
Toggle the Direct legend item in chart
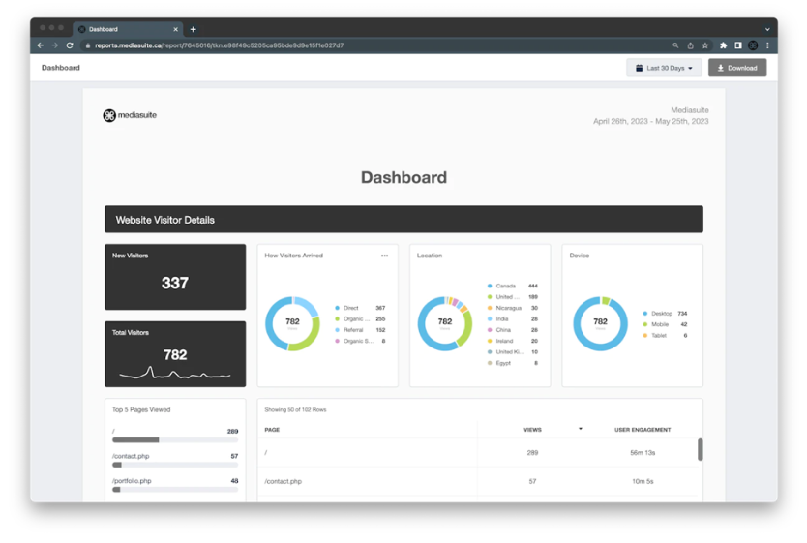pyautogui.click(x=350, y=308)
